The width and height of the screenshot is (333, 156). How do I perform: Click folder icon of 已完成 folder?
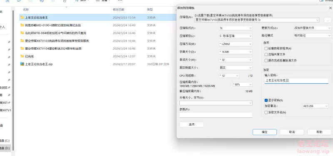coord(22,56)
